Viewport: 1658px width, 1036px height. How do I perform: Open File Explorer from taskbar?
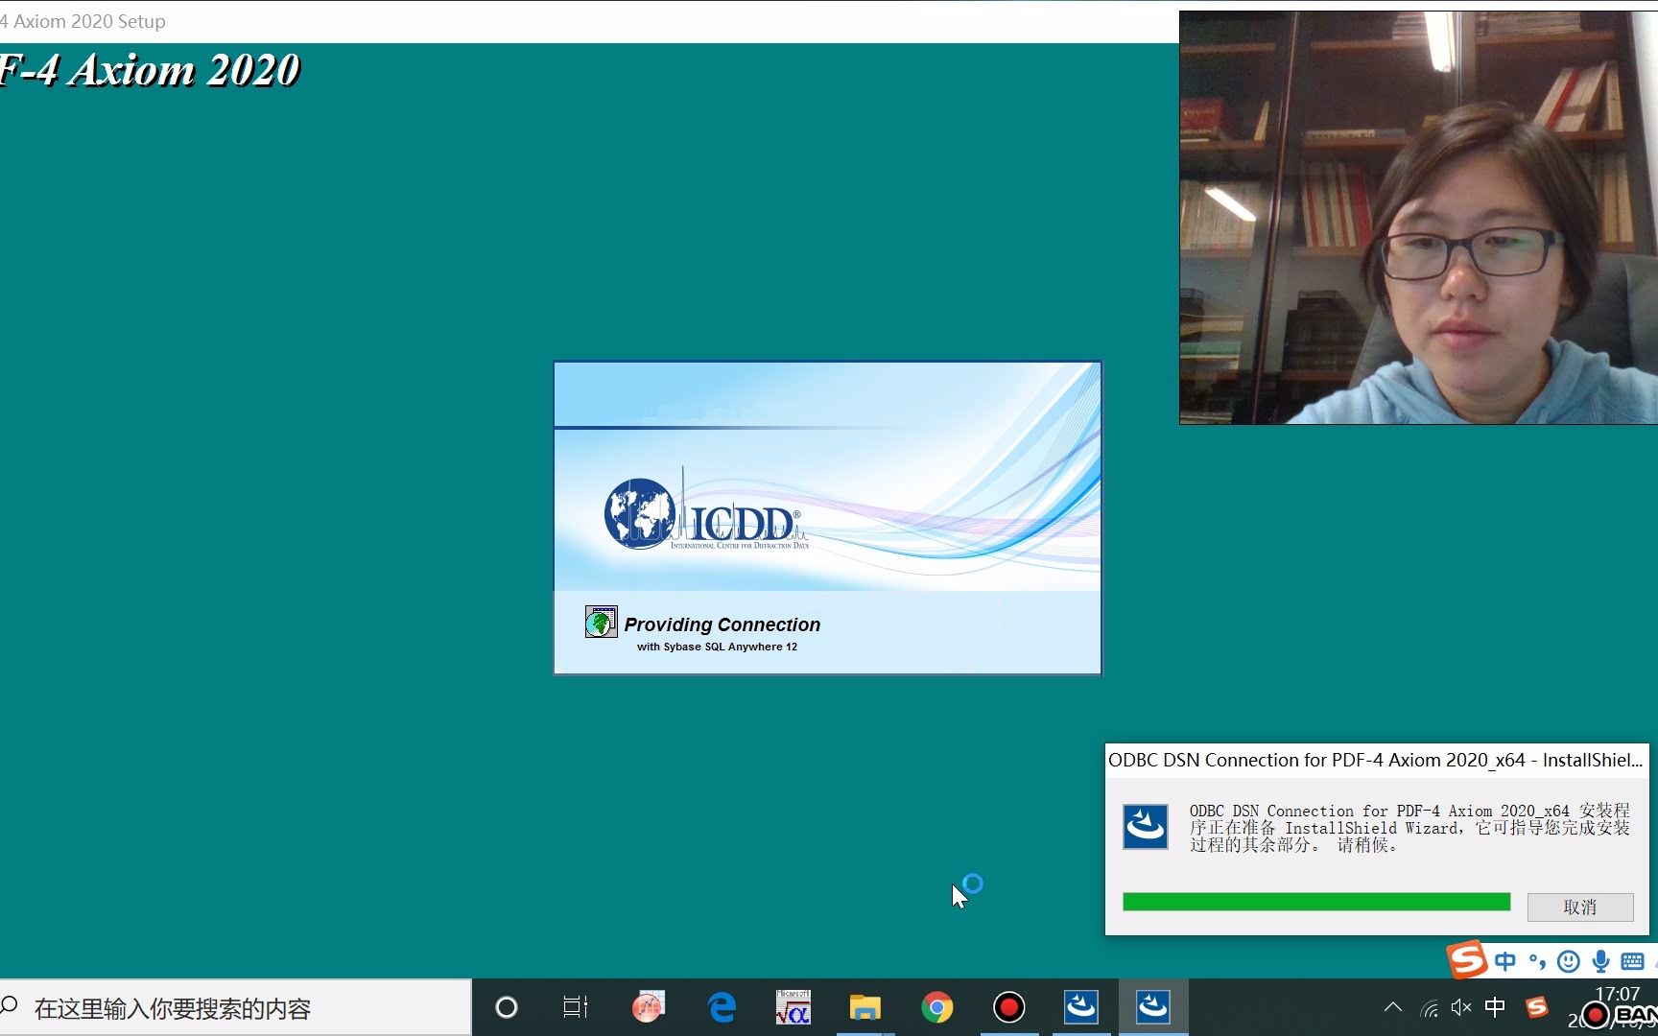pos(865,1007)
